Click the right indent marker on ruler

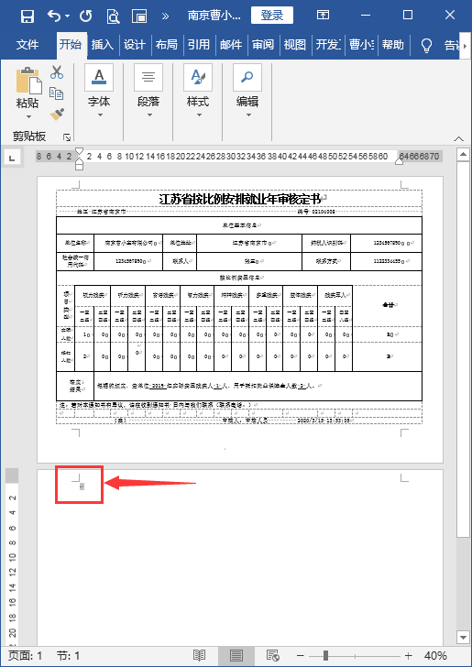click(x=399, y=161)
